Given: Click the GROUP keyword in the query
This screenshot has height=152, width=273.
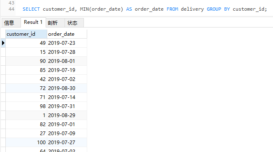Looking at the screenshot, I should click(x=214, y=9).
